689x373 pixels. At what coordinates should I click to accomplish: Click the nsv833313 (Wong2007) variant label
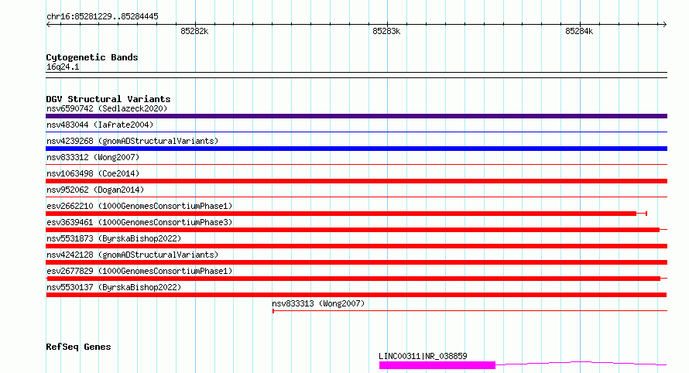(x=318, y=303)
